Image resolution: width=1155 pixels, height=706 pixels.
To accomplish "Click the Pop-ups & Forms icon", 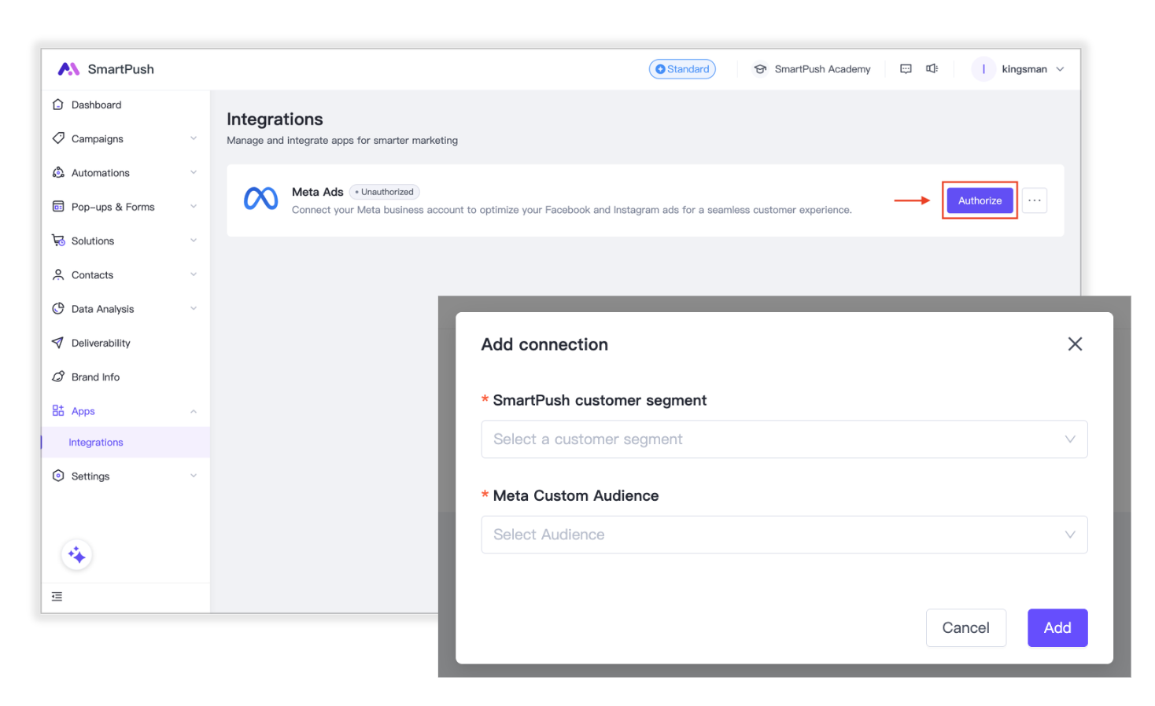I will pyautogui.click(x=57, y=206).
